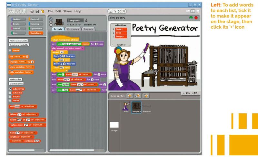Screen dimensions: 258x157
Task: Save project using the floppy disk icon
Action: pos(37,11)
